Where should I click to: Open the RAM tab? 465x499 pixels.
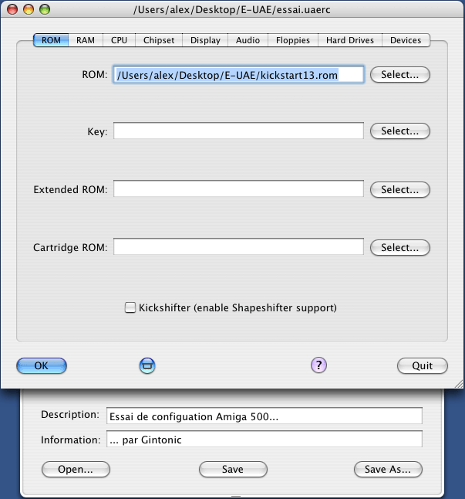coord(86,40)
